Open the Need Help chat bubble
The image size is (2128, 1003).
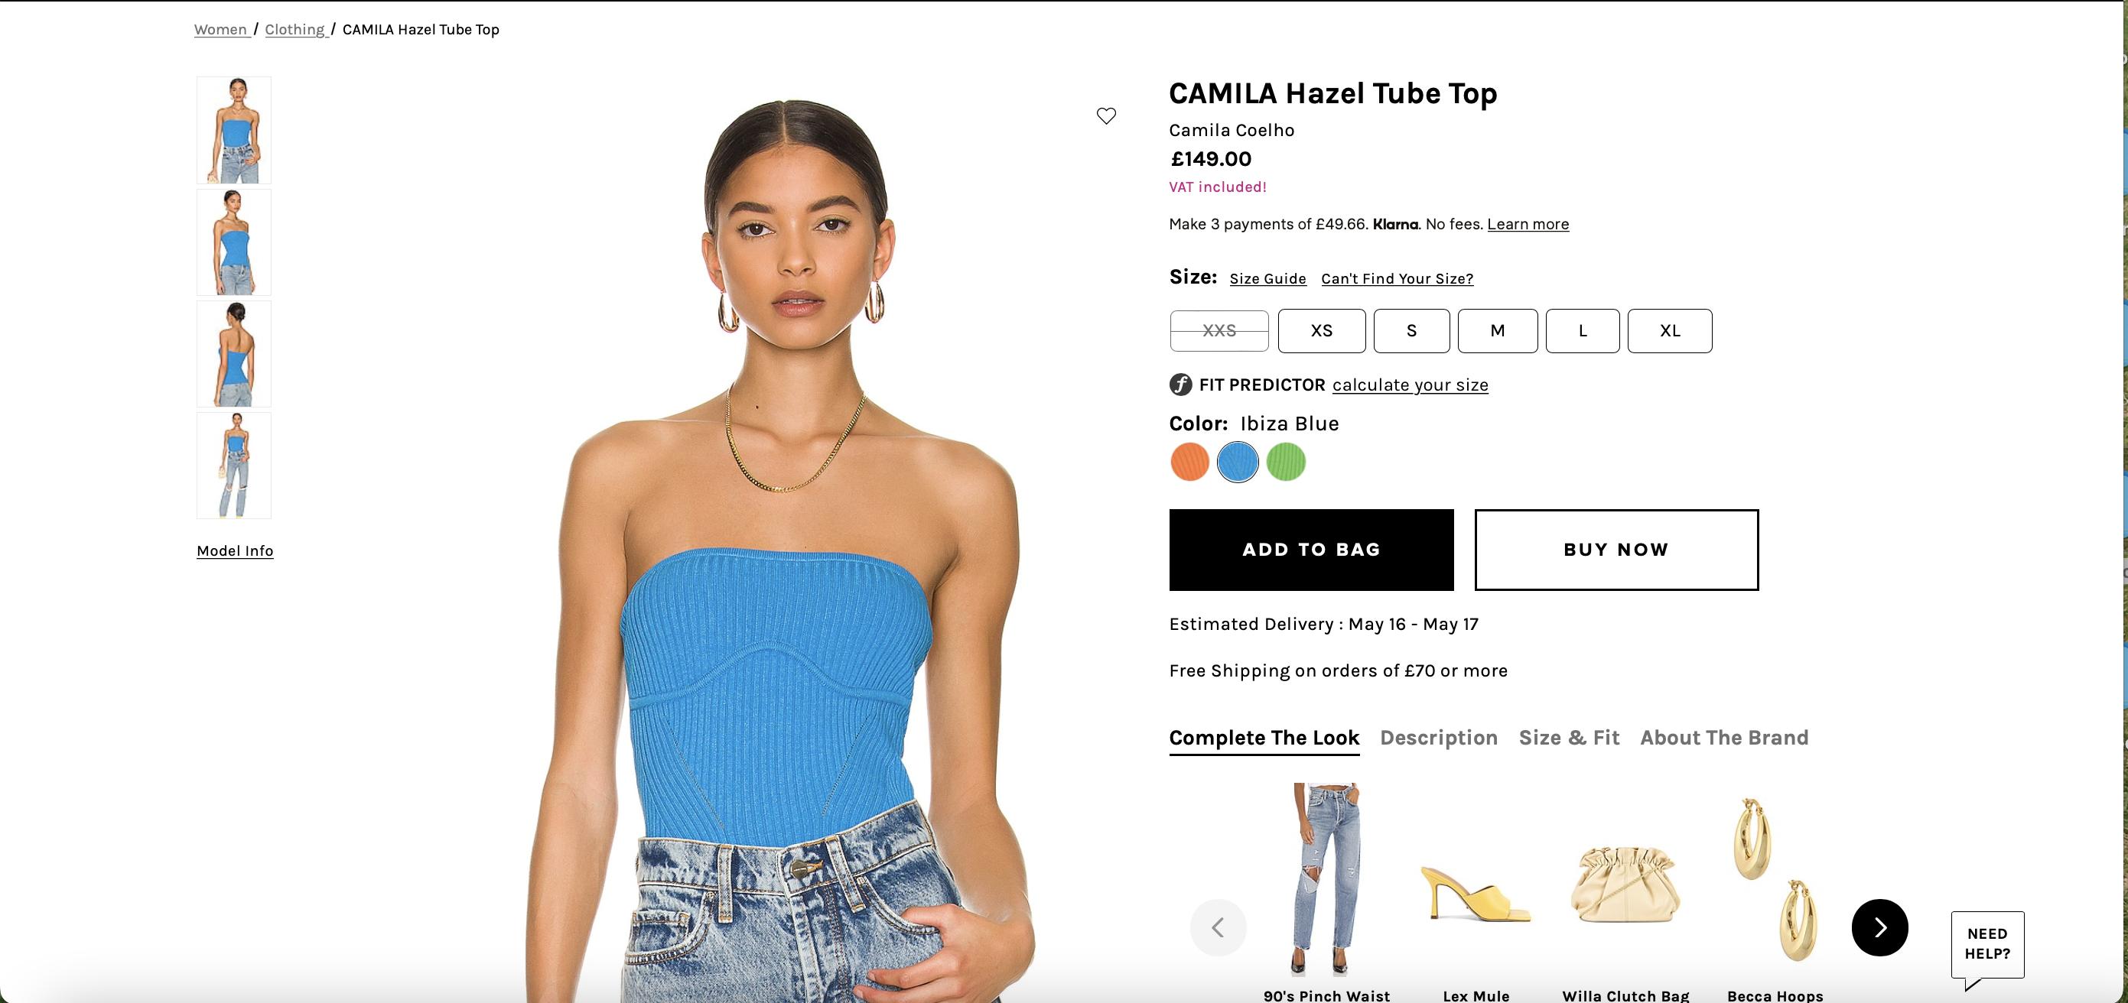tap(1986, 945)
